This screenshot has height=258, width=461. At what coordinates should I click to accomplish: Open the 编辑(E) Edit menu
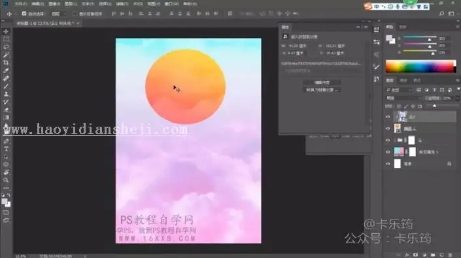tap(38, 4)
